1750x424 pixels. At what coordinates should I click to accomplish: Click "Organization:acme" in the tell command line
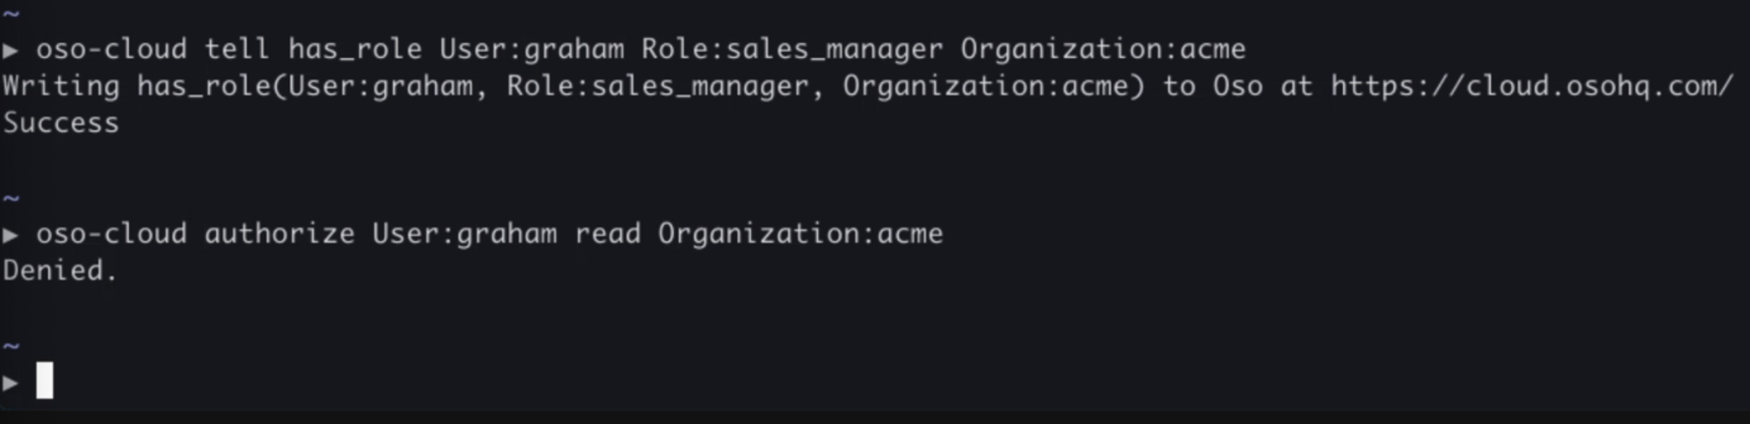[1103, 49]
